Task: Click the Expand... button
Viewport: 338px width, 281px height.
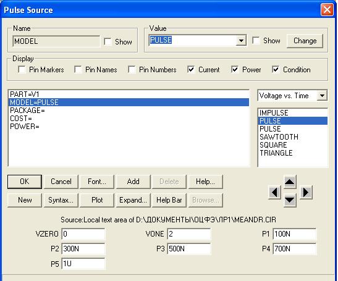Action: (133, 200)
